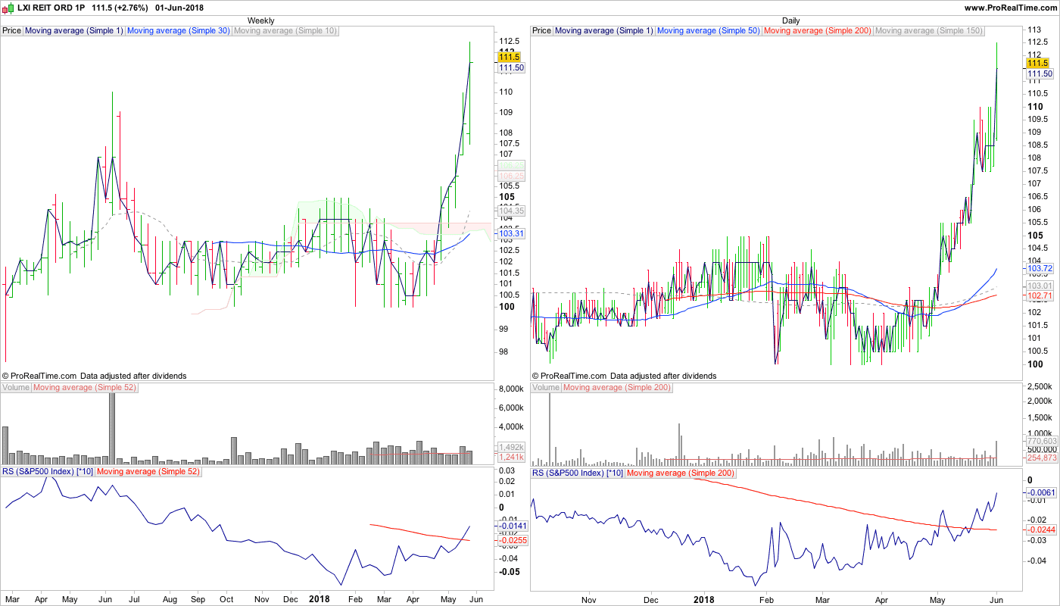Click the 1,241k volume average value
Viewport: 1060px width, 606px height.
tap(511, 457)
